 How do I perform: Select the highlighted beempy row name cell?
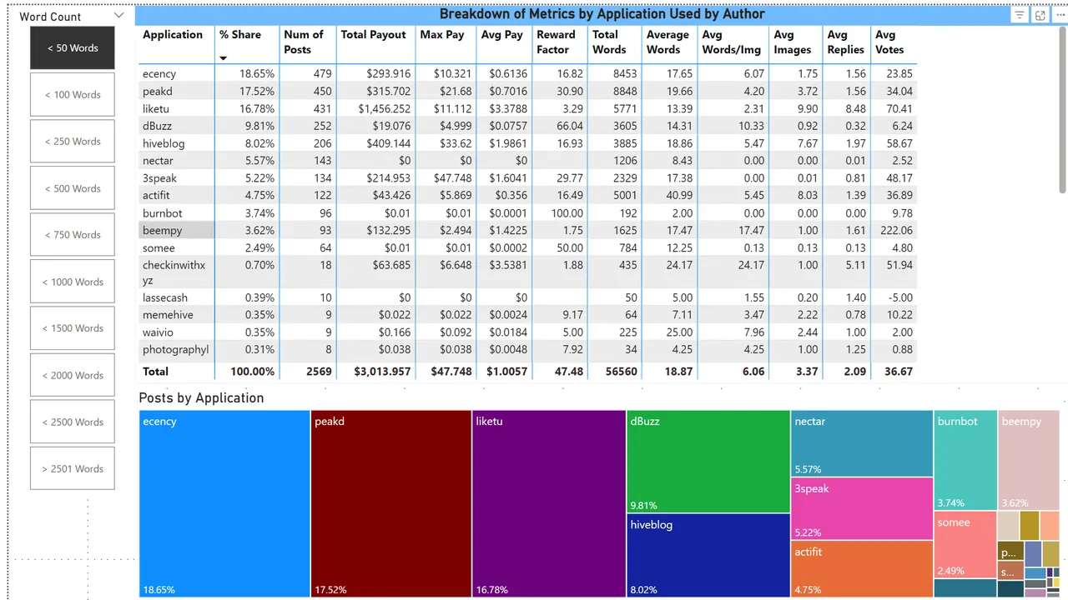176,230
